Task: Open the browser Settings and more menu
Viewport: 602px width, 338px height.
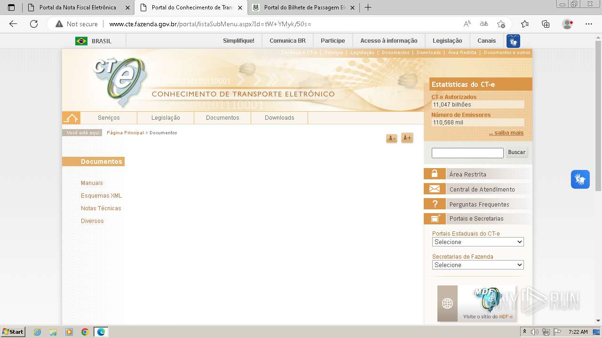Action: click(589, 24)
